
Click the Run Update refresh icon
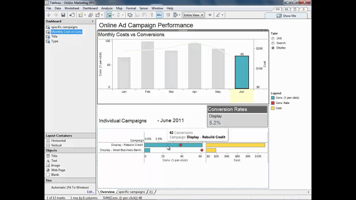(118, 15)
